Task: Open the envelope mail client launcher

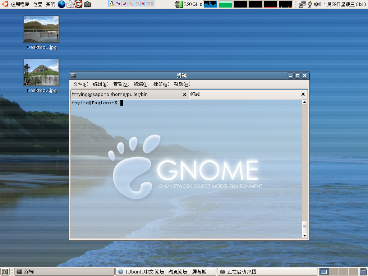Action: [x=70, y=4]
